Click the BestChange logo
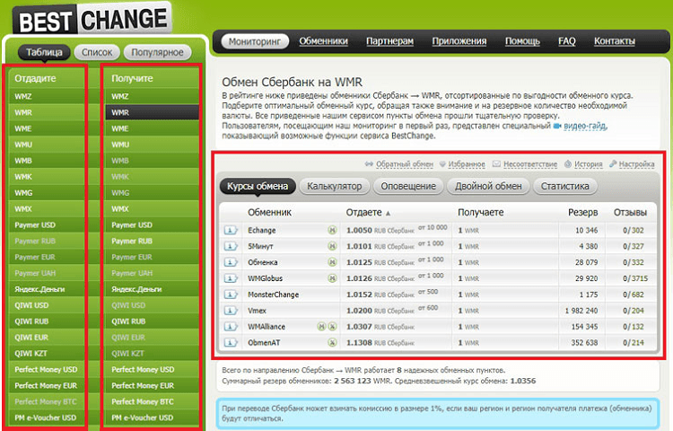This screenshot has height=431, width=673. pyautogui.click(x=92, y=20)
